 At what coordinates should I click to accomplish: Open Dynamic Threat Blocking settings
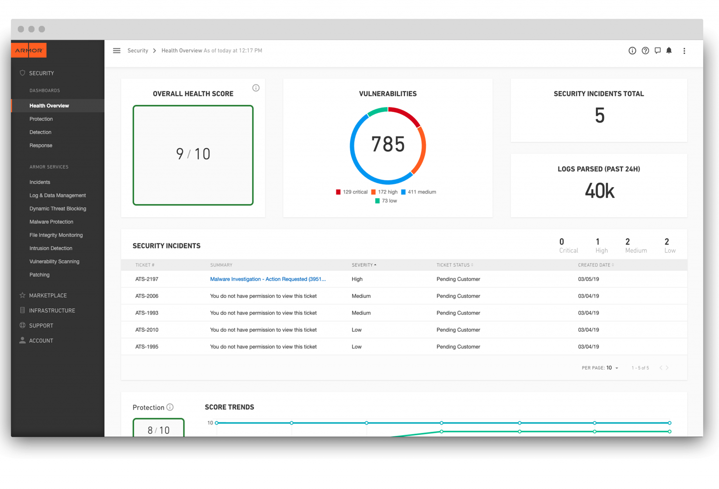pos(57,208)
